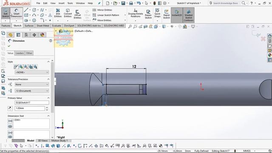The width and height of the screenshot is (272, 153).
Task: Click the New document icon
Action: (108, 3)
